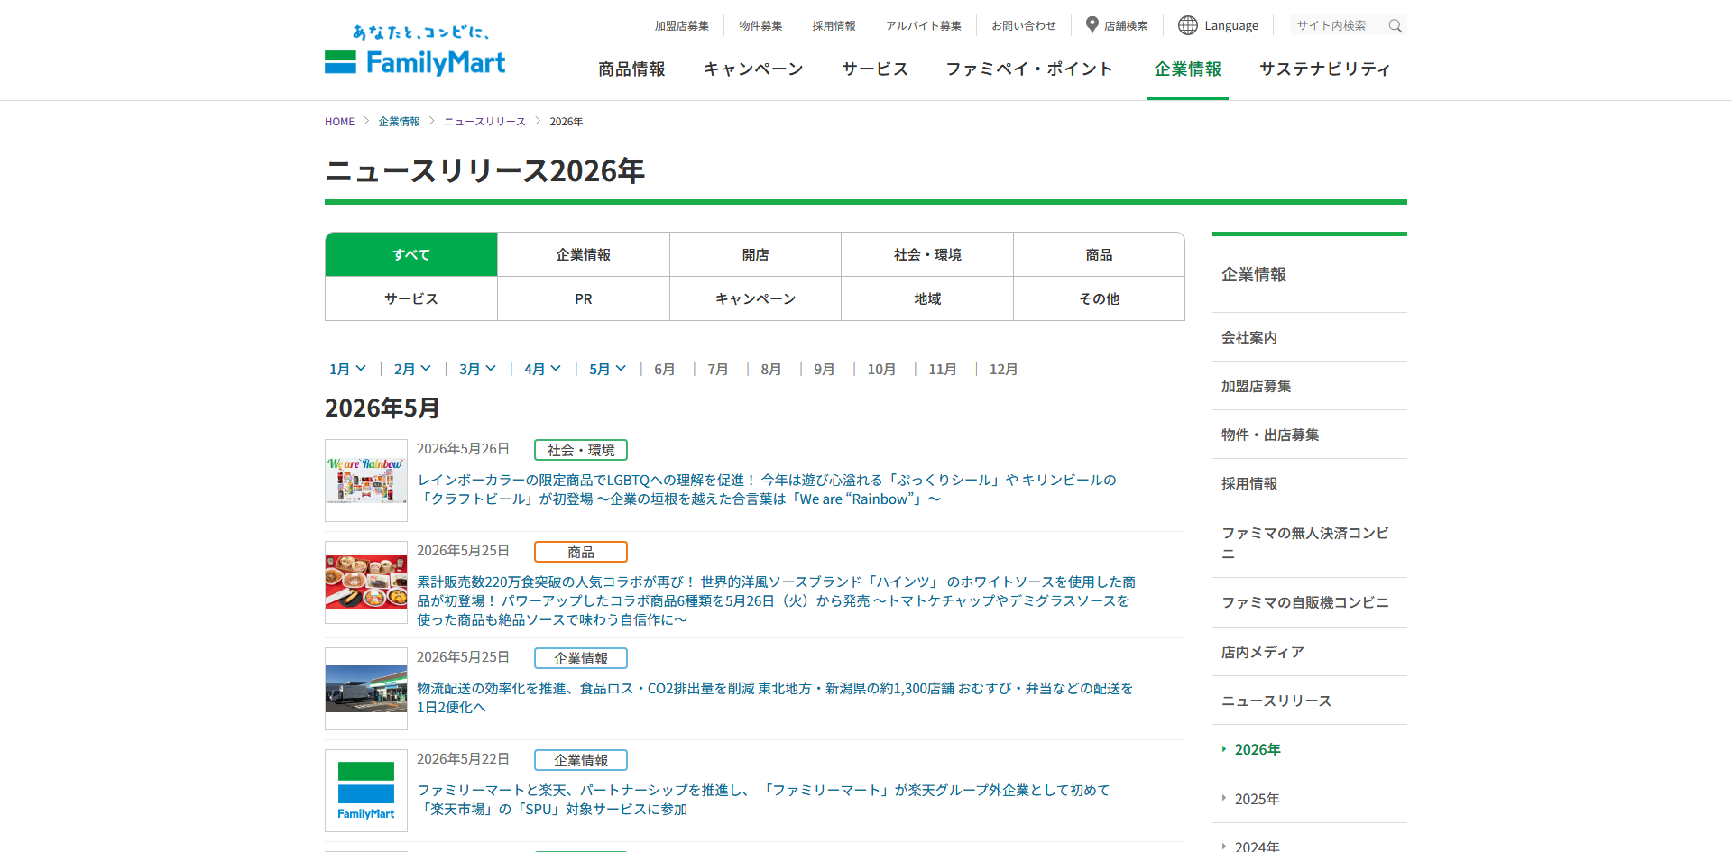Select the 地域 category tab
Screen dimensions: 1732x852
pyautogui.click(x=927, y=298)
